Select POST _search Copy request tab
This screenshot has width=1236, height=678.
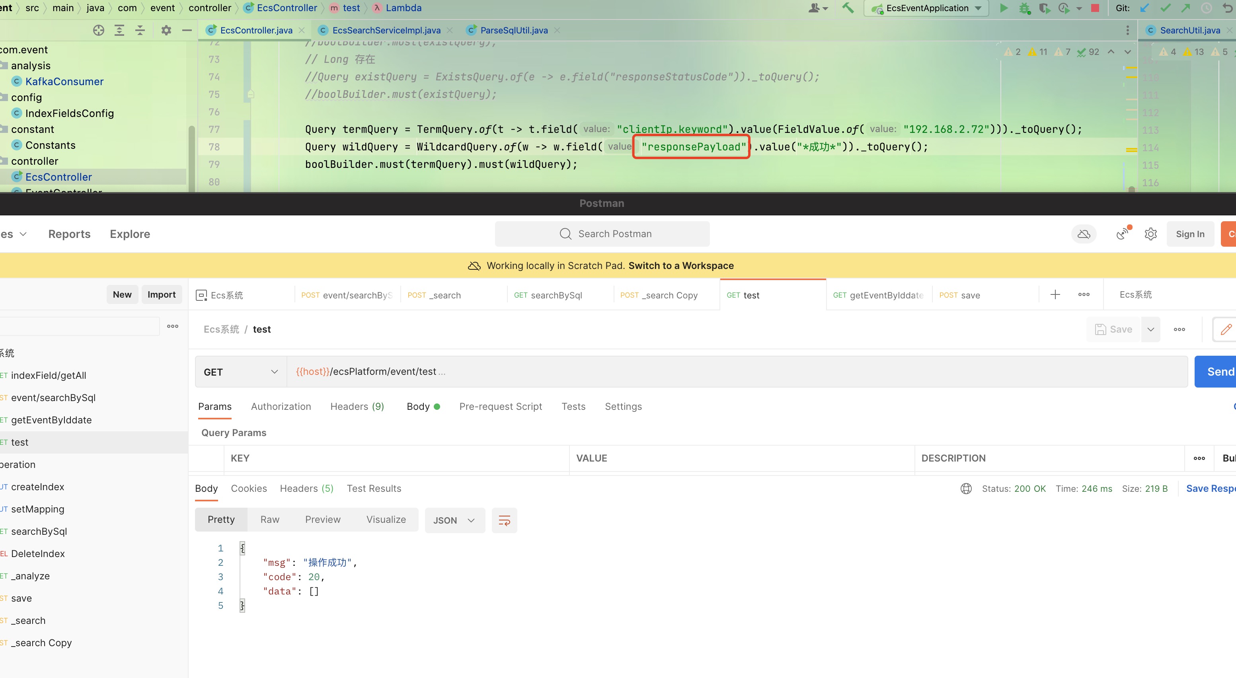pos(666,295)
